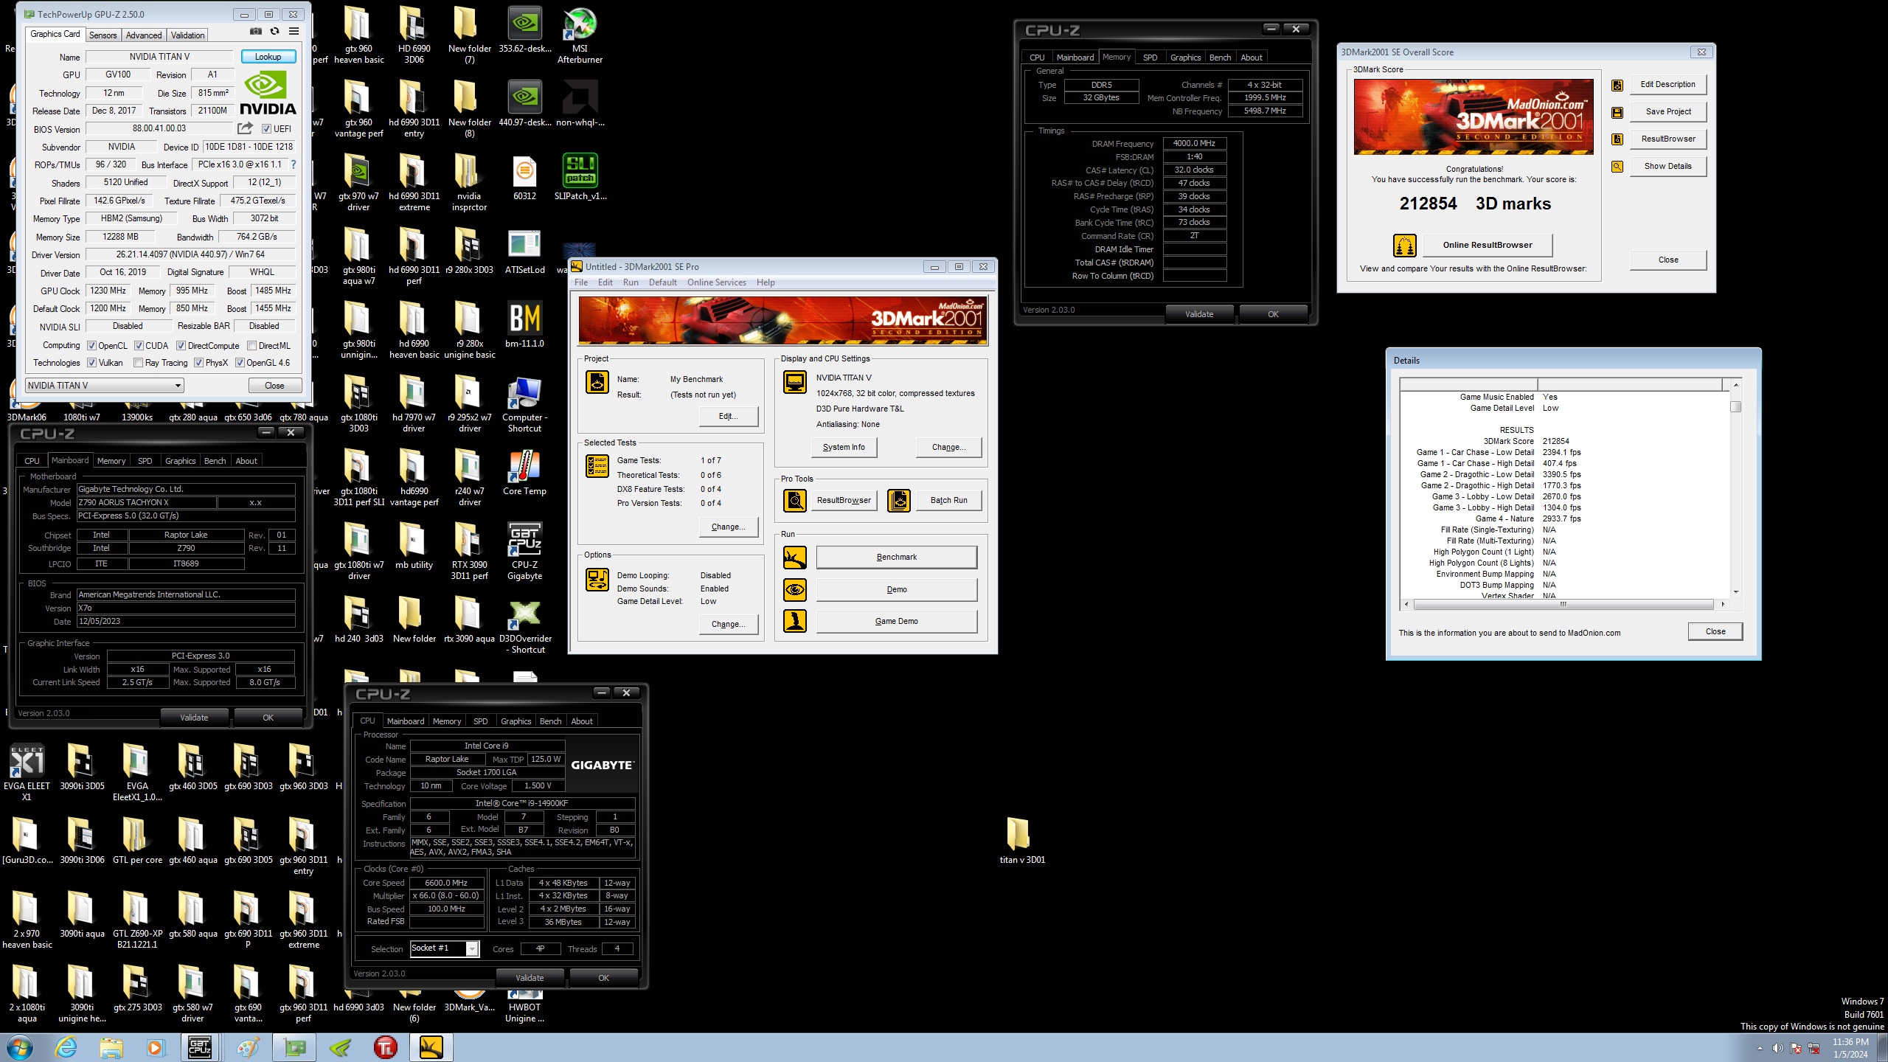Switch to the Validation tab in GPU-Z

pos(188,35)
